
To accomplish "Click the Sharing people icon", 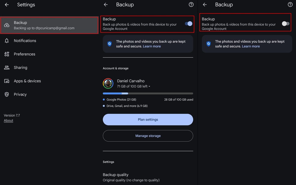I will [7, 68].
